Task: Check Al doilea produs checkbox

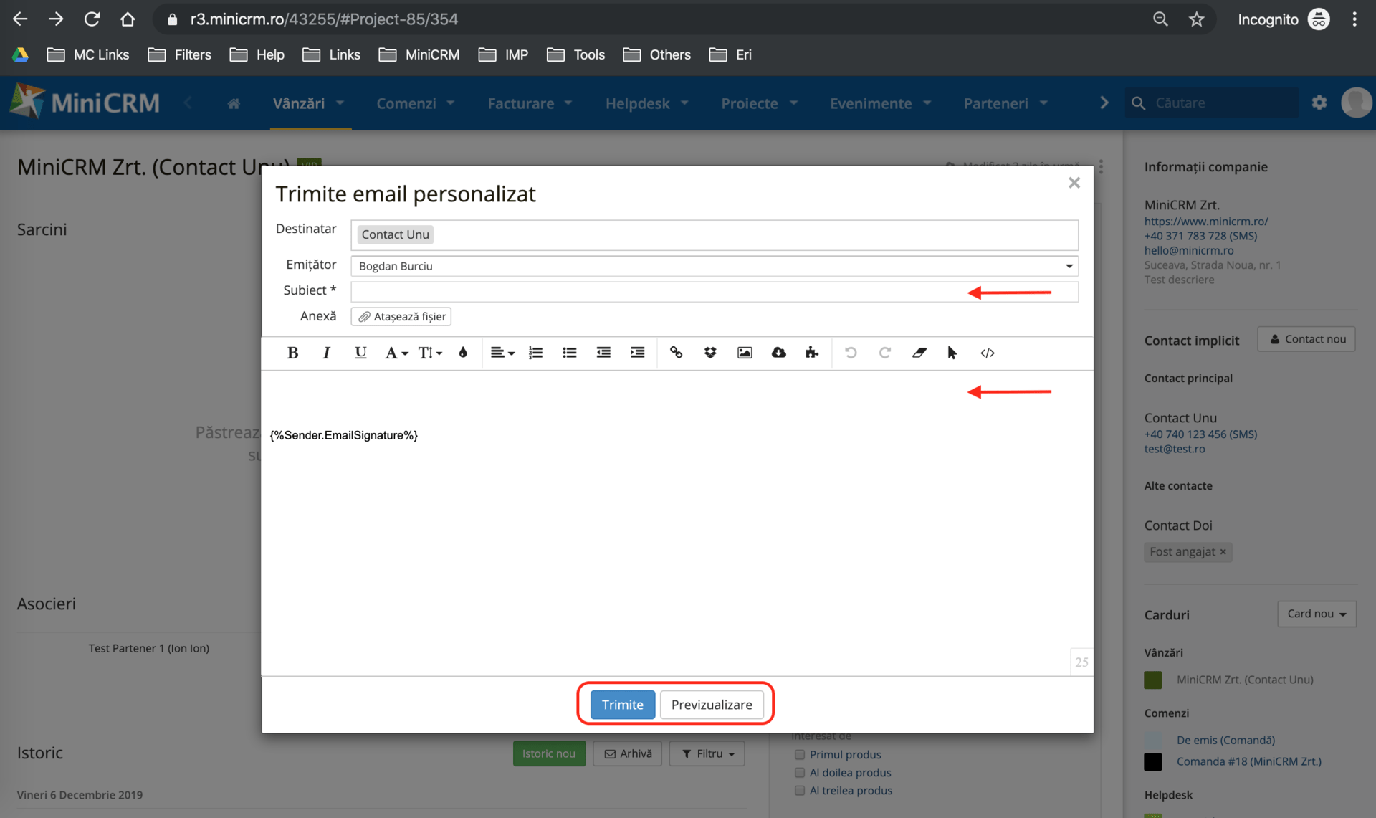Action: [x=800, y=772]
